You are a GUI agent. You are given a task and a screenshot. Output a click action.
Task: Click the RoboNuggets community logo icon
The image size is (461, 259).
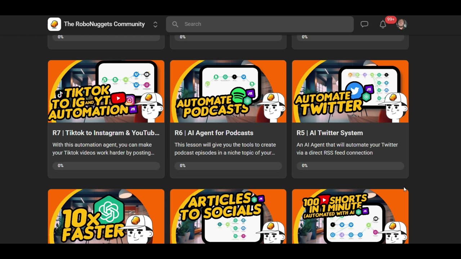tap(54, 24)
